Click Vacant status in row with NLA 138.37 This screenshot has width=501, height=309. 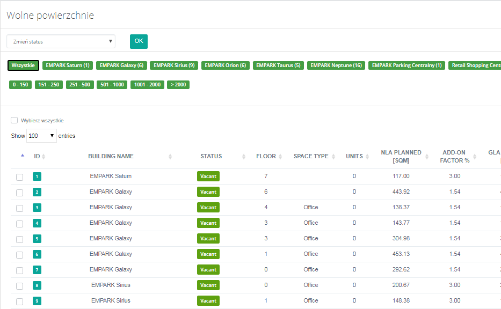[x=208, y=208]
